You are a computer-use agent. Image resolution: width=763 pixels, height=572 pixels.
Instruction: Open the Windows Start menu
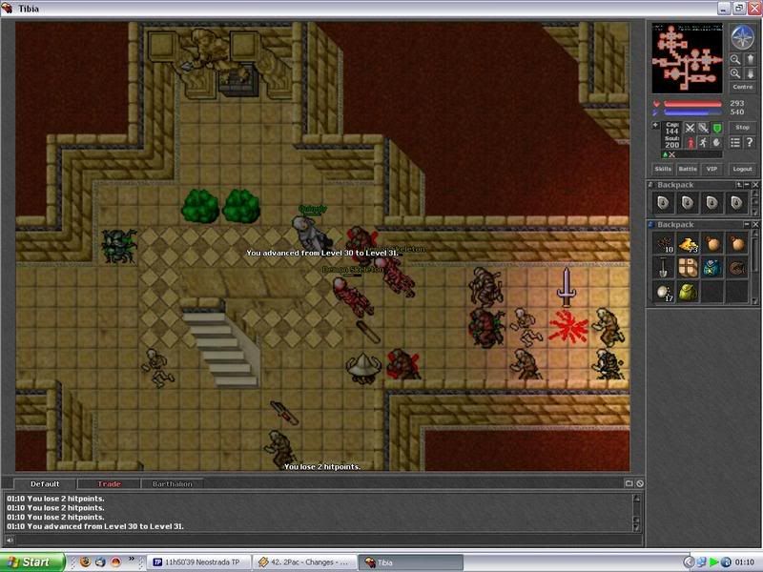click(x=32, y=562)
